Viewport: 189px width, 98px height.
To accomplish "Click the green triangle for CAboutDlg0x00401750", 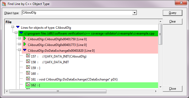I will click(x=25, y=38).
